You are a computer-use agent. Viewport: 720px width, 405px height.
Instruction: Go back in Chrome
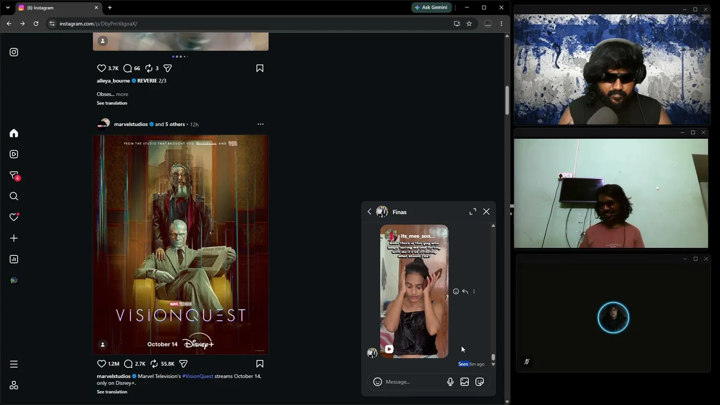pos(9,24)
